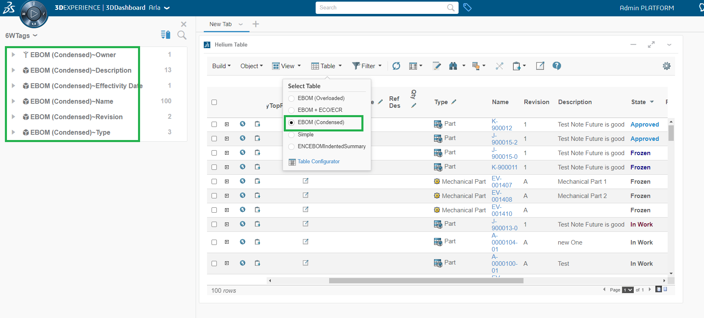The height and width of the screenshot is (318, 704).
Task: Click the edit pencil icon in toolbar
Action: [437, 66]
